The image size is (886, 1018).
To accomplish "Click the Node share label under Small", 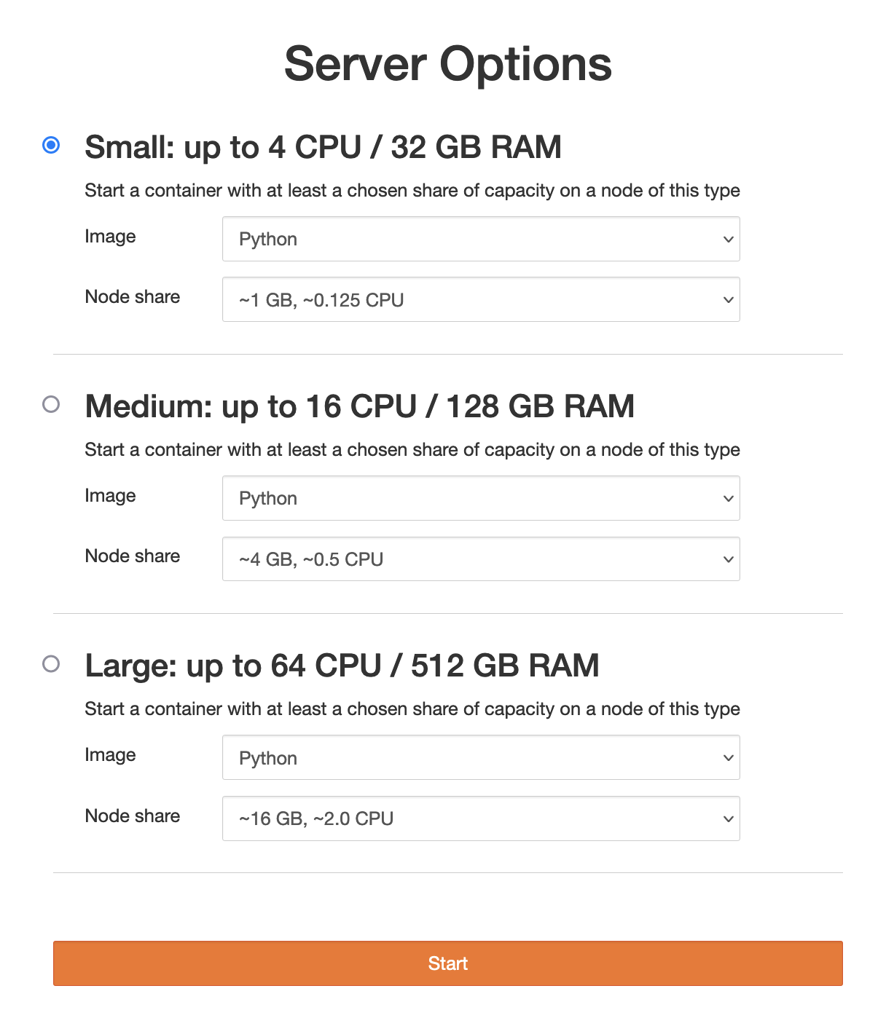I will 133,297.
